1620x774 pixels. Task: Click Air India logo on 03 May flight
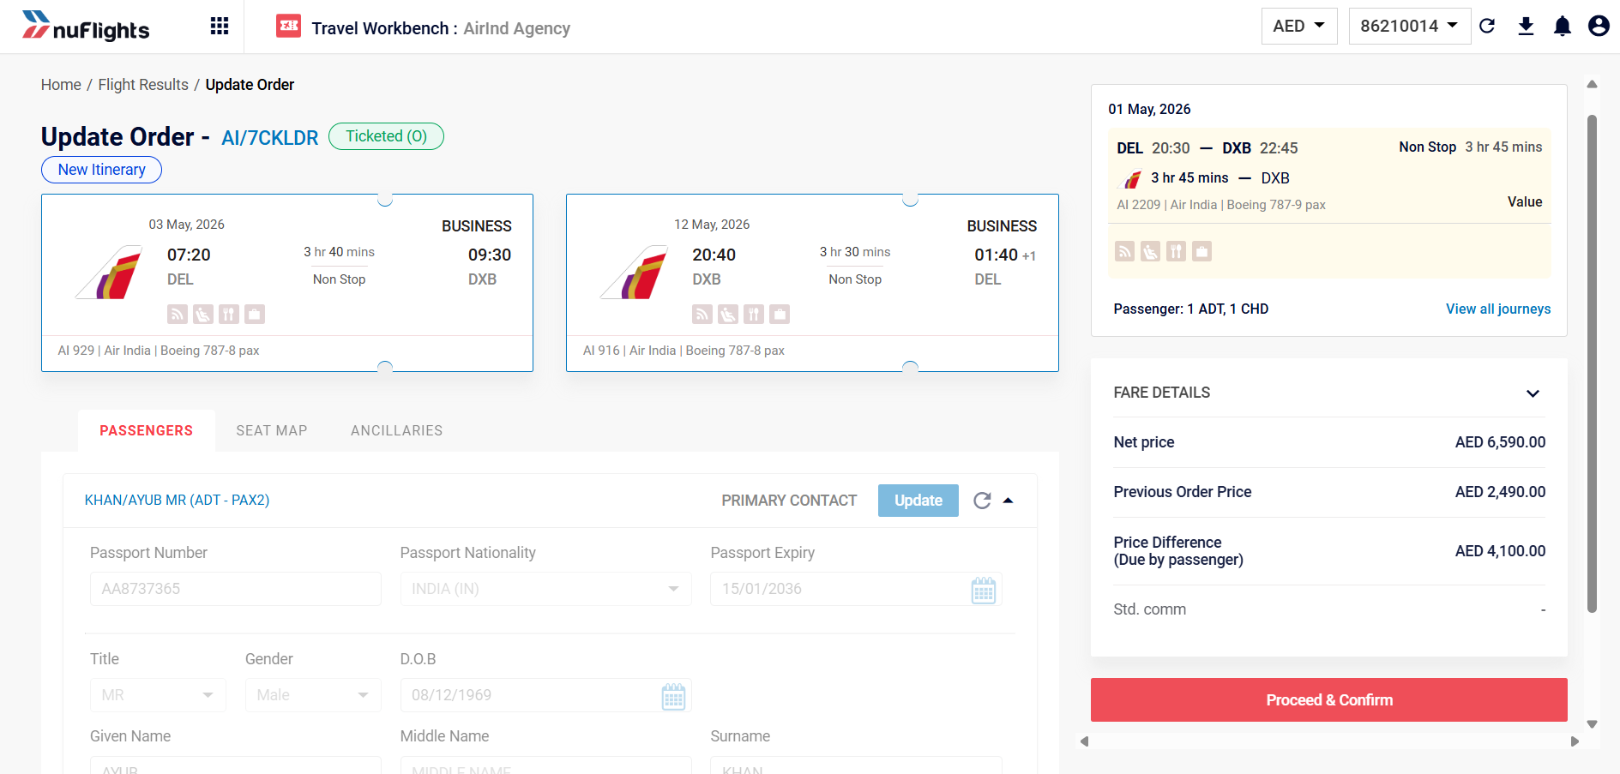coord(109,273)
